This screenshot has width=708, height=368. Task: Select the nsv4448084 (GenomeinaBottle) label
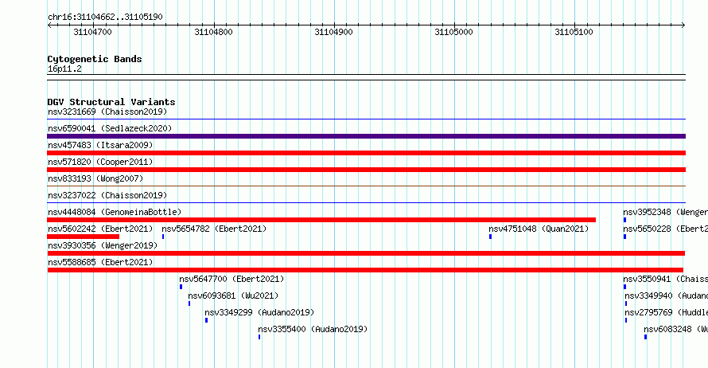(115, 212)
